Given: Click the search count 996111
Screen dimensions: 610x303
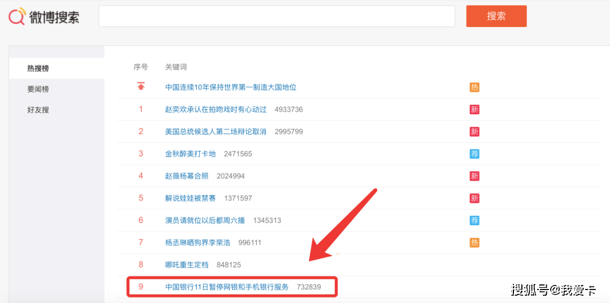Looking at the screenshot, I should (x=250, y=243).
